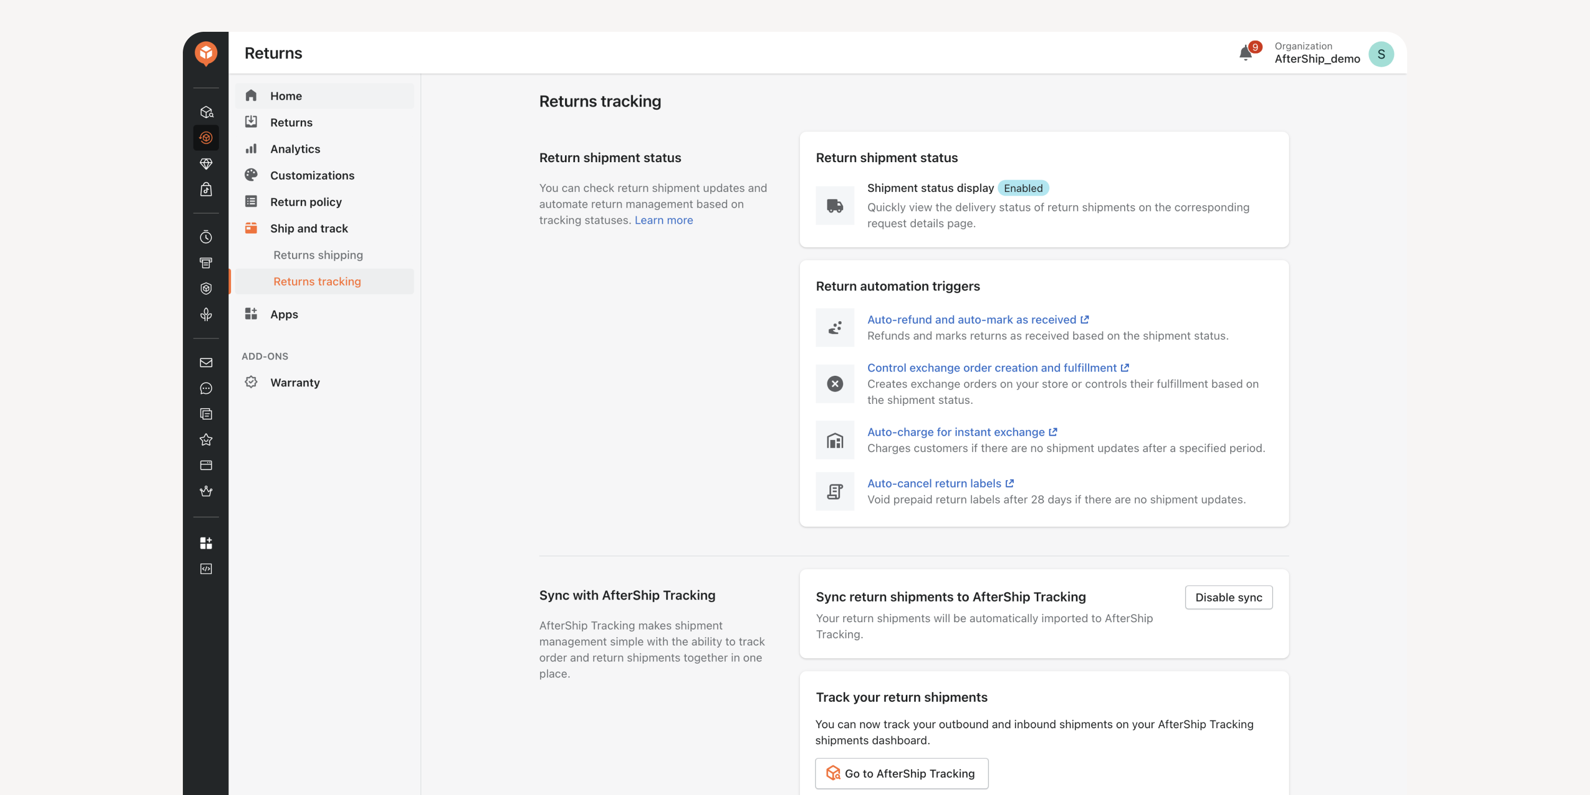Click the AfterShip orange logo icon
1590x795 pixels.
coord(206,54)
